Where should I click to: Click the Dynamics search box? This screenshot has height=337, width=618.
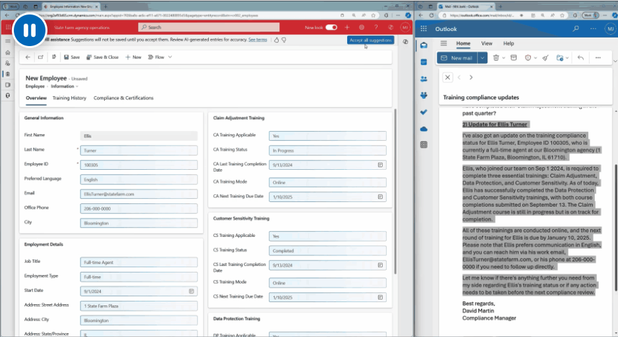tap(209, 27)
